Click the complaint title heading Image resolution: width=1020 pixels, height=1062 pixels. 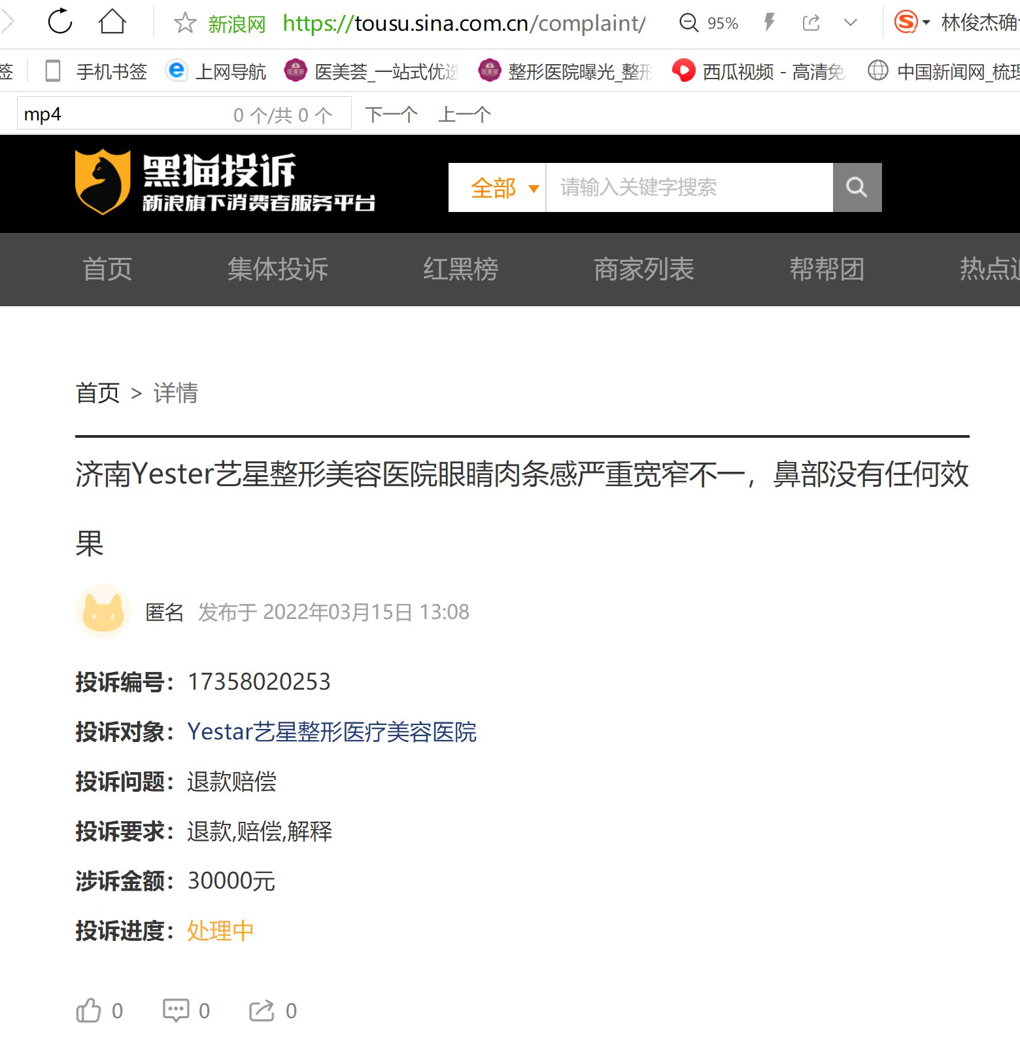coord(522,508)
